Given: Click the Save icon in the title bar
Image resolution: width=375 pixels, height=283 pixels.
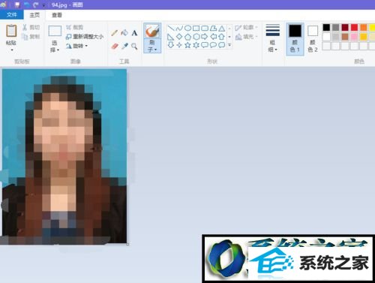Looking at the screenshot, I should point(17,5).
